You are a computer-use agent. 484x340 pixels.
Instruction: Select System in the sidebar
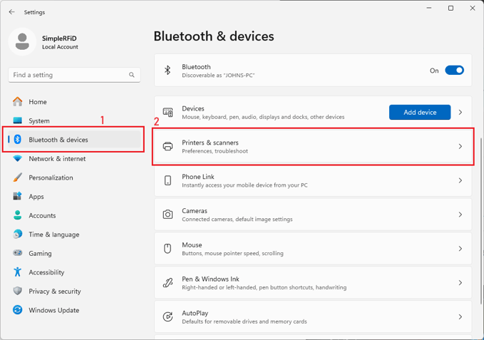click(74, 120)
